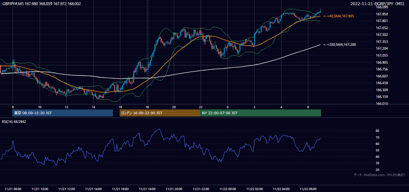Click hour marker 14 under the price chart

93,107
